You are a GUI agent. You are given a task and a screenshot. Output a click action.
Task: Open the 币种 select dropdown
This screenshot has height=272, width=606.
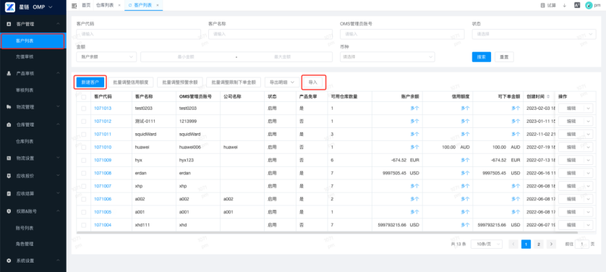point(388,57)
